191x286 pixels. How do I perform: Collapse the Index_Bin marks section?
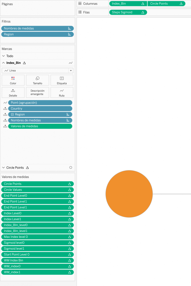point(3,63)
